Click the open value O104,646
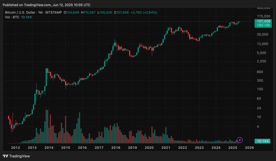This screenshot has width=276, height=161. [x=71, y=12]
